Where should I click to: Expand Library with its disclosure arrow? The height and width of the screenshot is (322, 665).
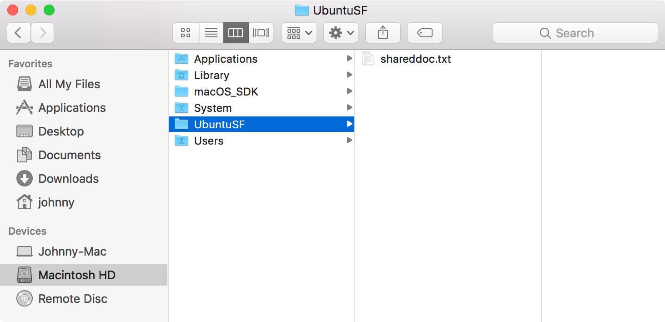click(x=349, y=75)
